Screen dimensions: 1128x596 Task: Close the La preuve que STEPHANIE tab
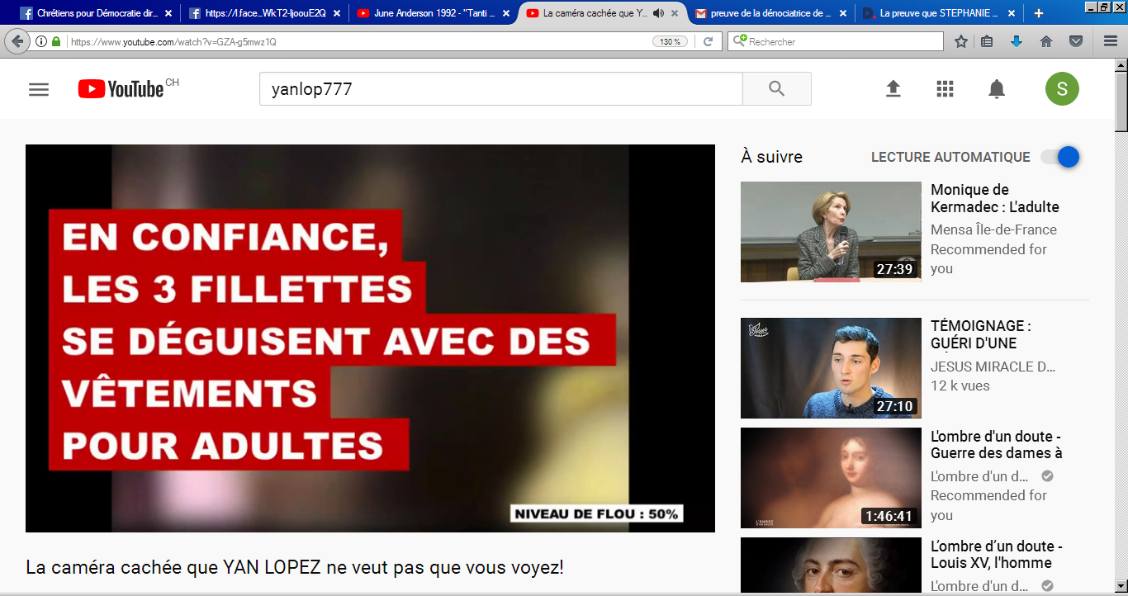tap(1012, 13)
